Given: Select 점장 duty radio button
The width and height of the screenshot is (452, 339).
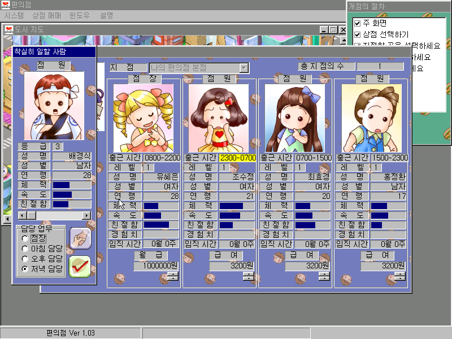Looking at the screenshot, I should click(25, 238).
